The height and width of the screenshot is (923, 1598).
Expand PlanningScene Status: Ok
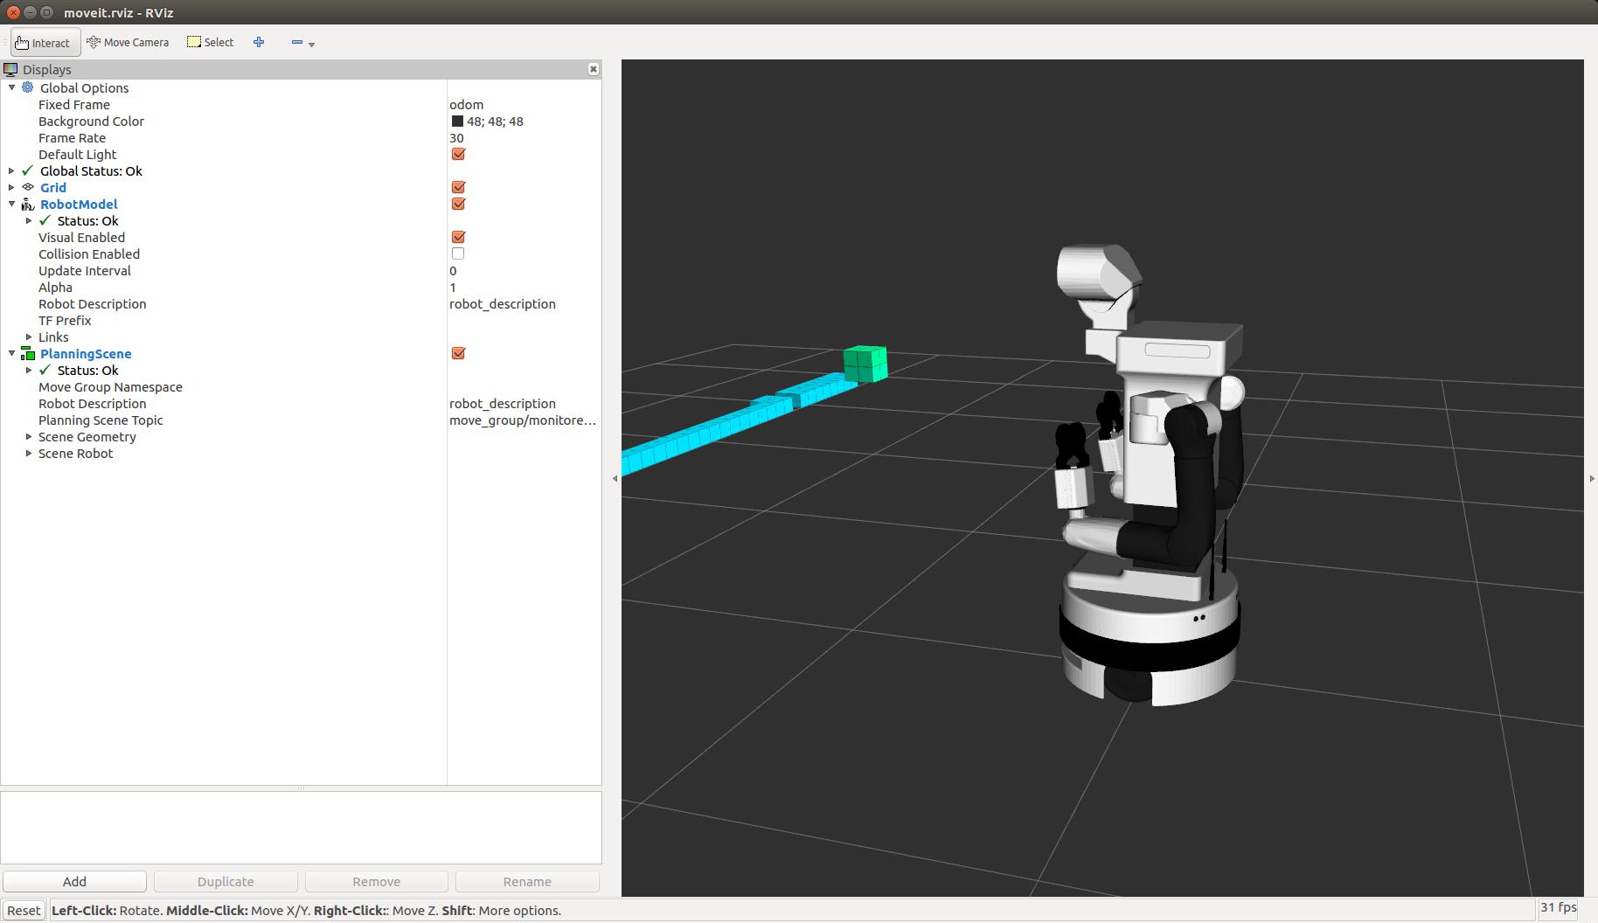click(x=29, y=370)
